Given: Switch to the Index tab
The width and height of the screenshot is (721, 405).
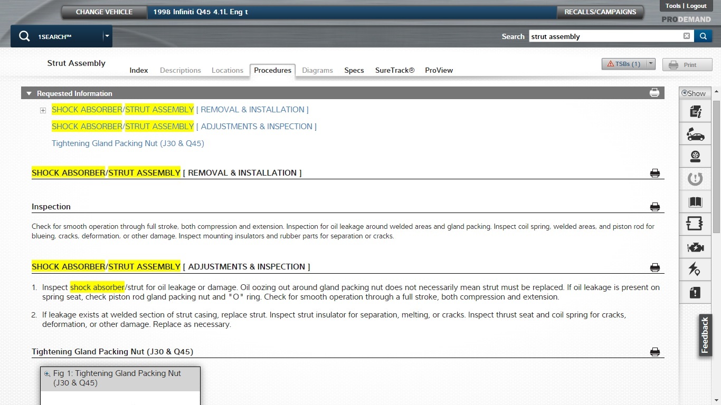Looking at the screenshot, I should coord(139,70).
